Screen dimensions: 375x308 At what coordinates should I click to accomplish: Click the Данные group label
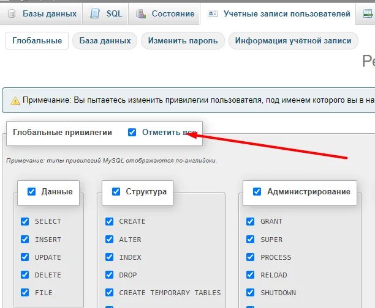[x=57, y=191]
